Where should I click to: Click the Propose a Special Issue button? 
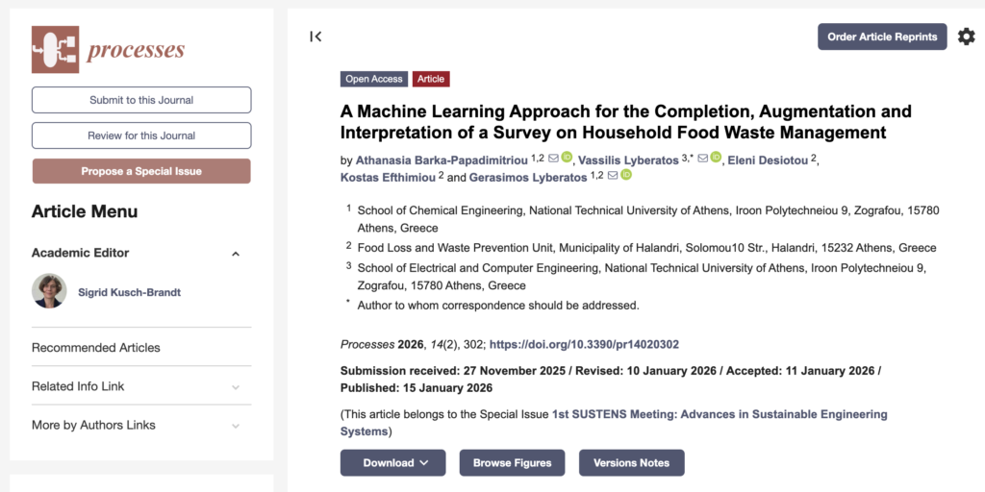pyautogui.click(x=141, y=171)
